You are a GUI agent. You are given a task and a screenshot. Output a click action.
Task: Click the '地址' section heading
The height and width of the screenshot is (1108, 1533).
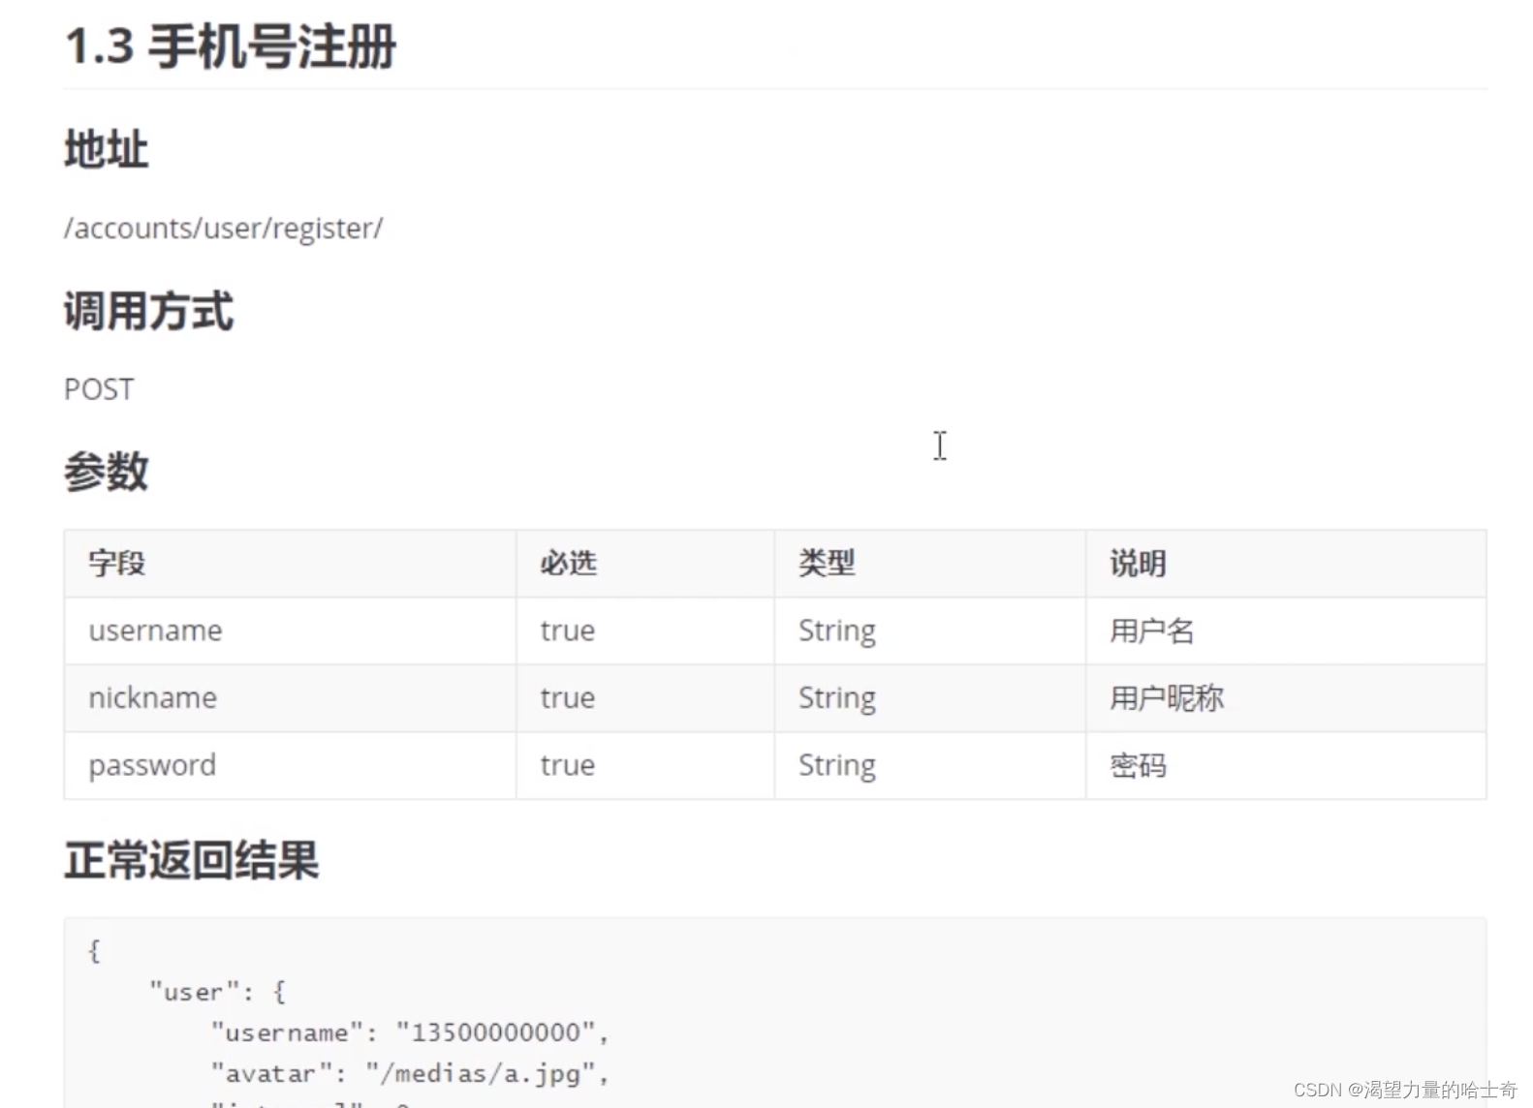tap(107, 150)
